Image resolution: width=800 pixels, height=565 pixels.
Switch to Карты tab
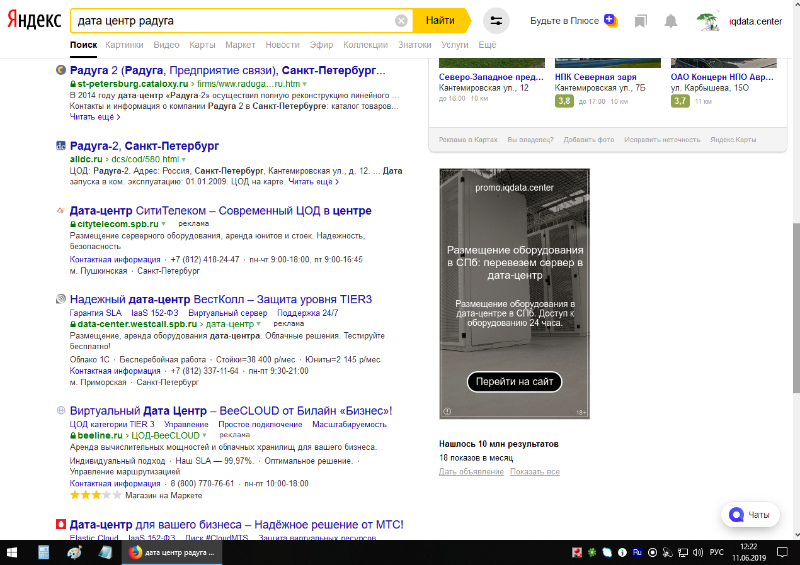coord(203,45)
